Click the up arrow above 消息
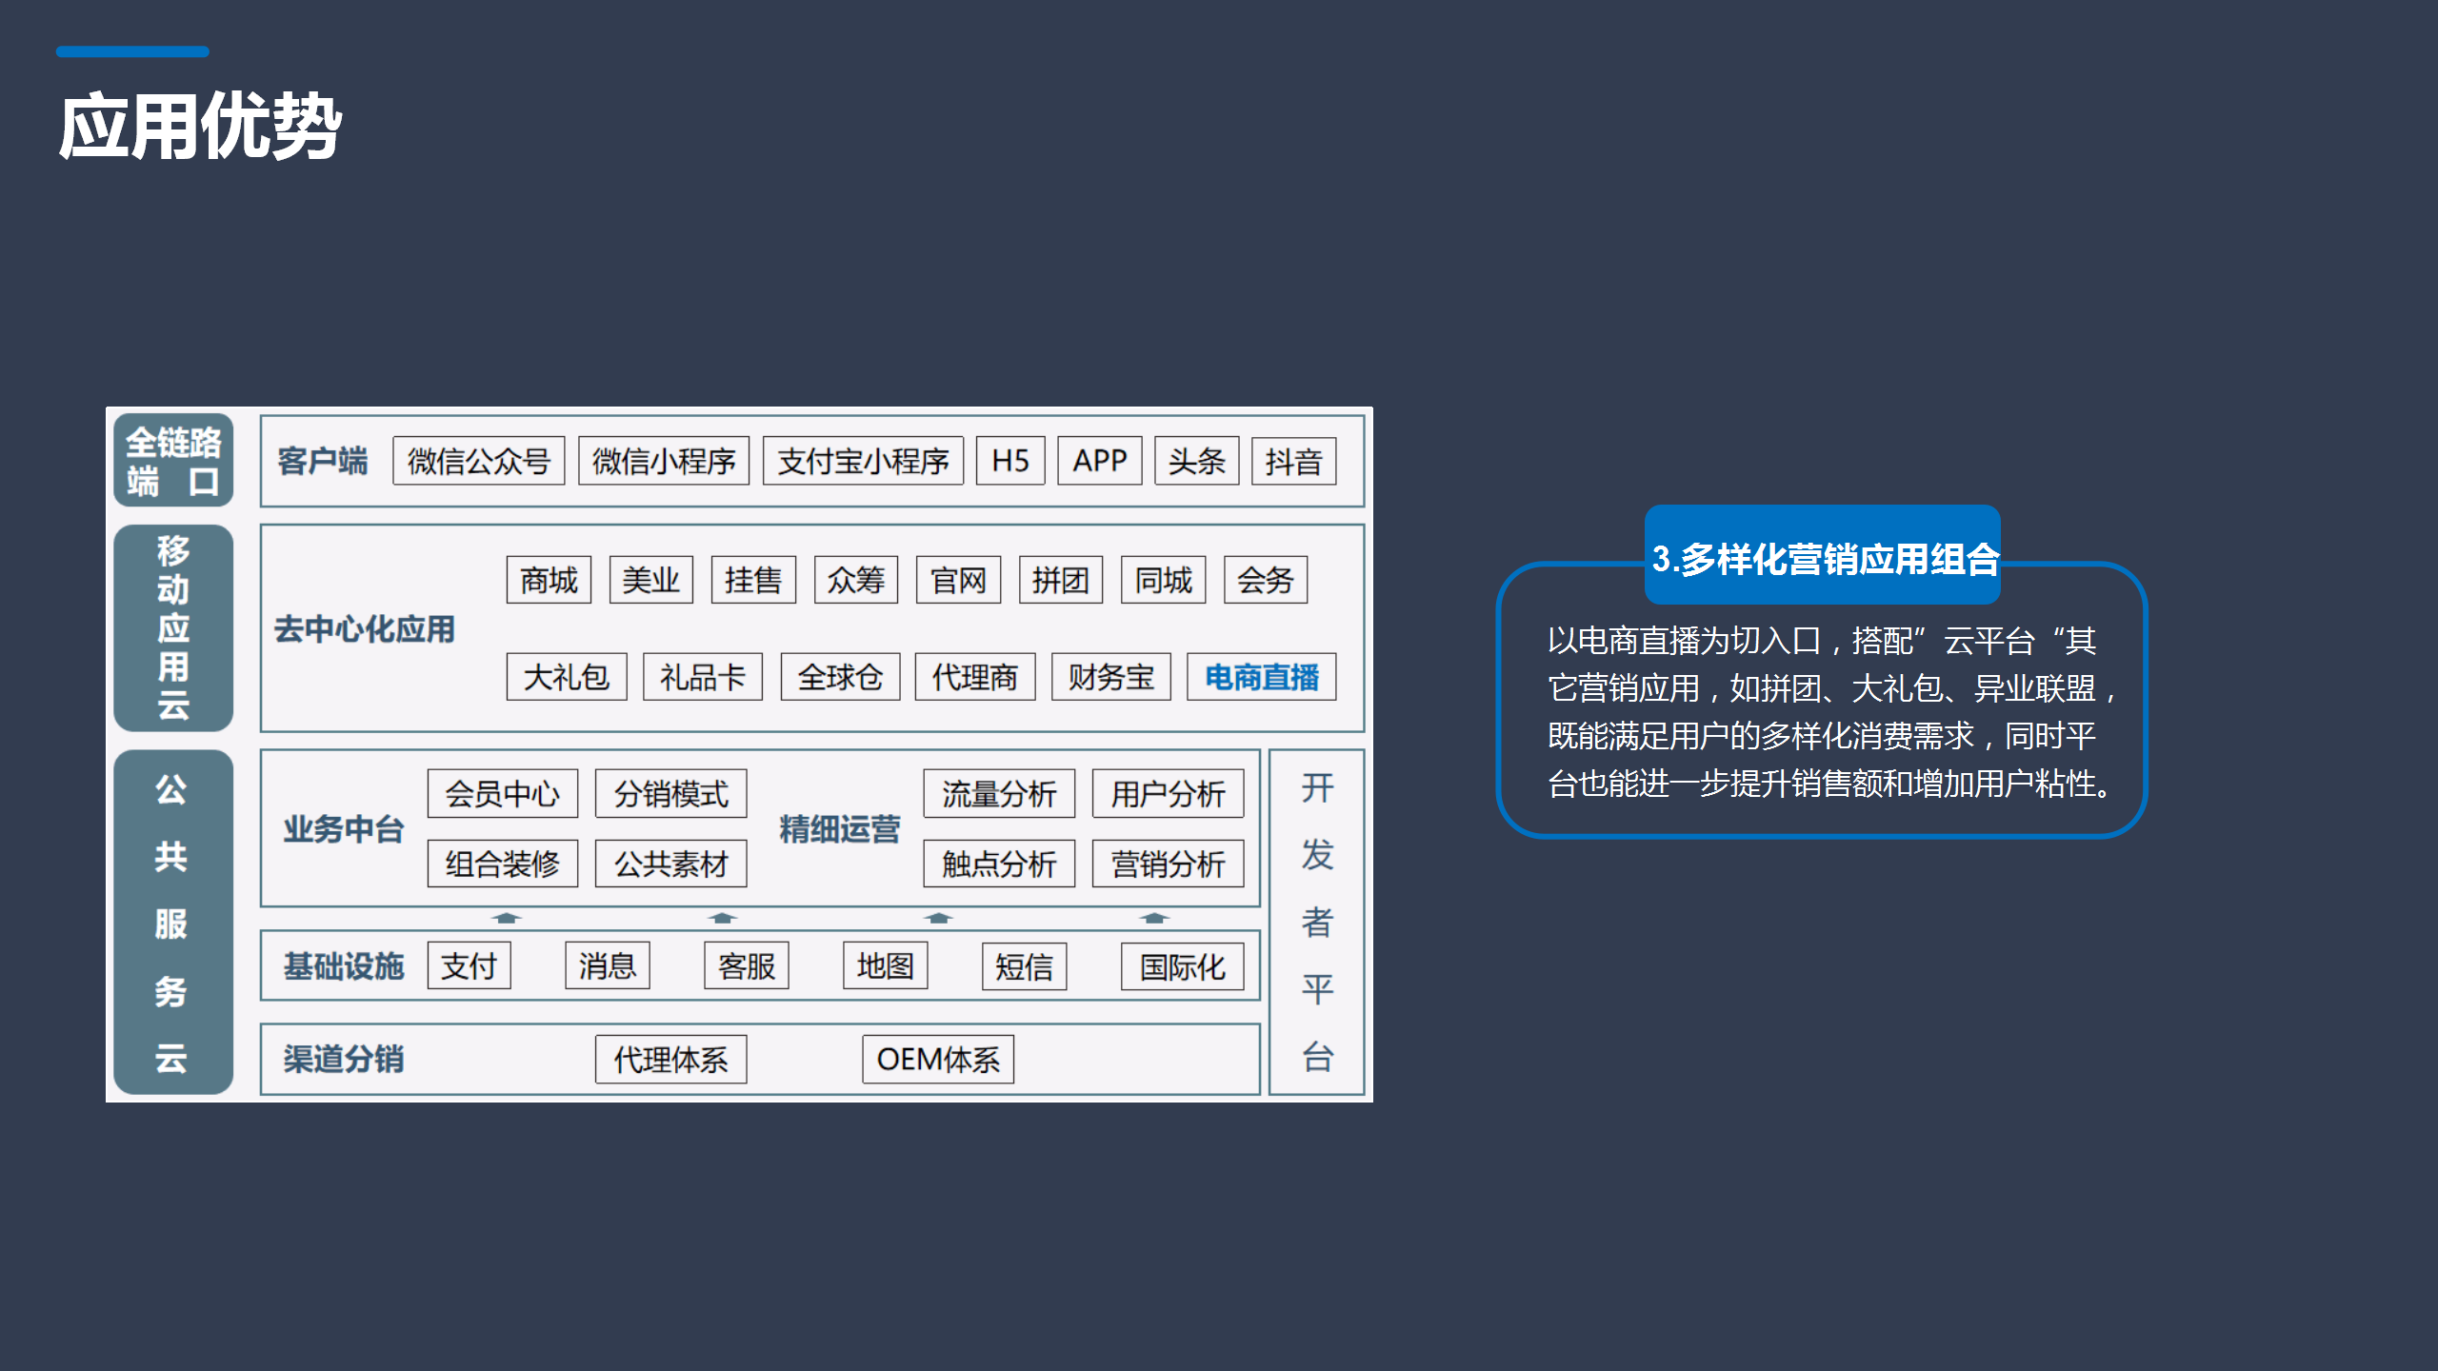This screenshot has width=2438, height=1371. pyautogui.click(x=506, y=918)
